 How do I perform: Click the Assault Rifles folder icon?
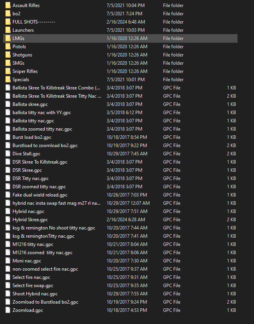coord(8,5)
